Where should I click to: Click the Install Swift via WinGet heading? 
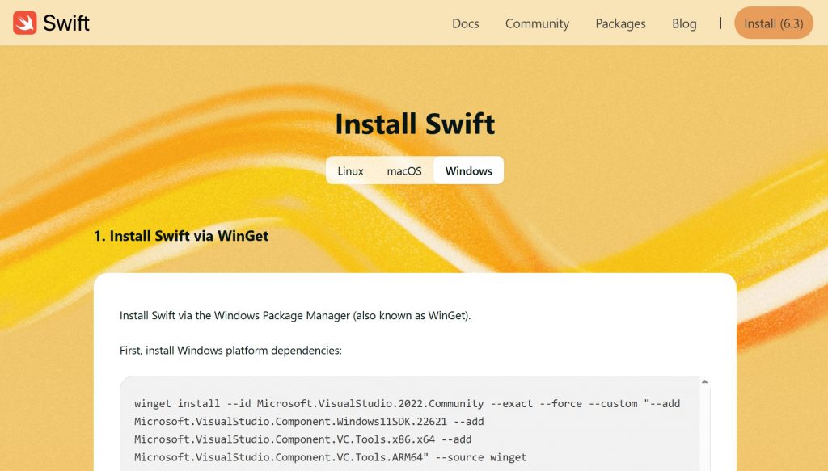183,236
